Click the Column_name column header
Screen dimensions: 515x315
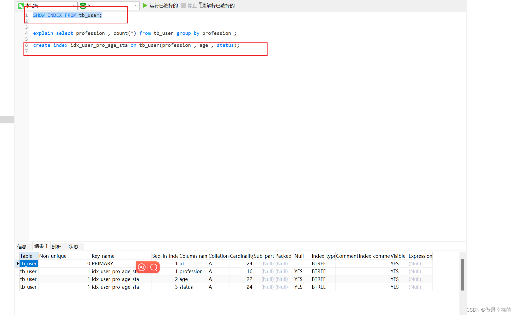(x=193, y=256)
